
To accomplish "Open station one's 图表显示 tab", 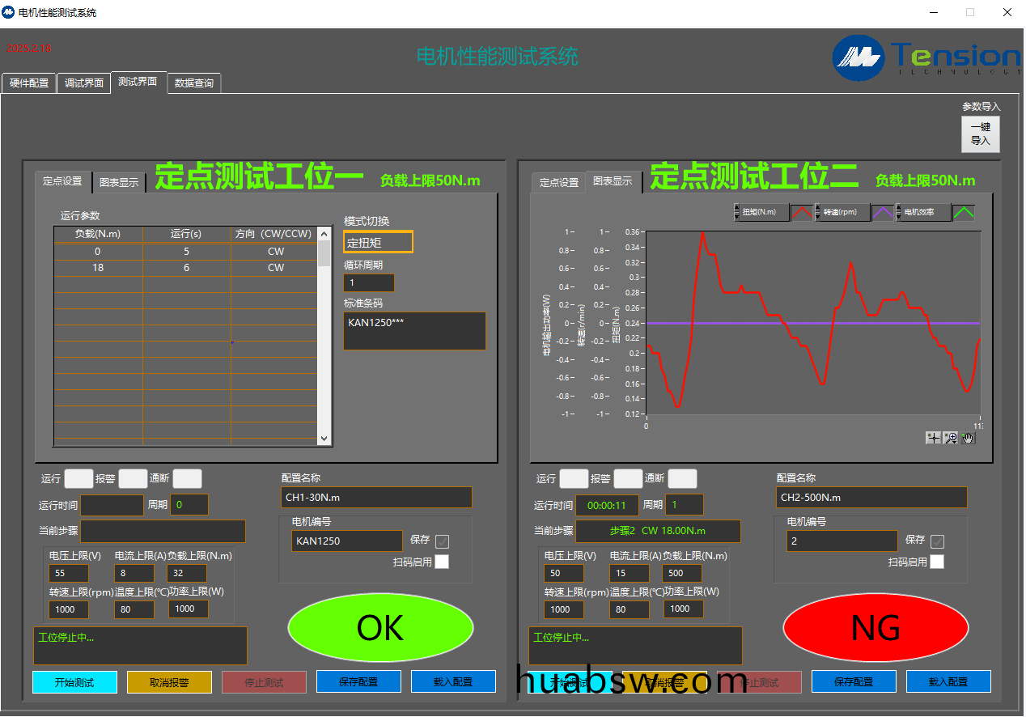I will pyautogui.click(x=119, y=182).
